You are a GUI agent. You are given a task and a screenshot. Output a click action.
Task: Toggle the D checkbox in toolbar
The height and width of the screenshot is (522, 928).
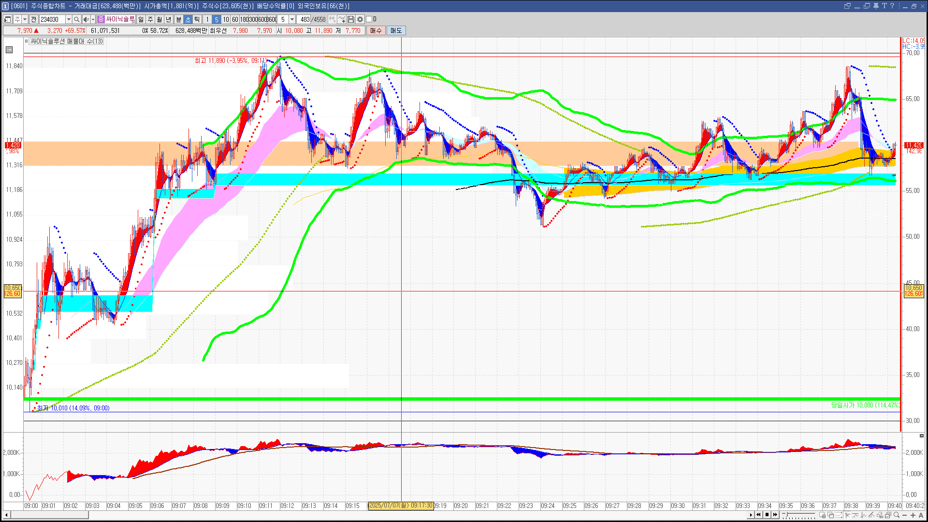coord(369,19)
